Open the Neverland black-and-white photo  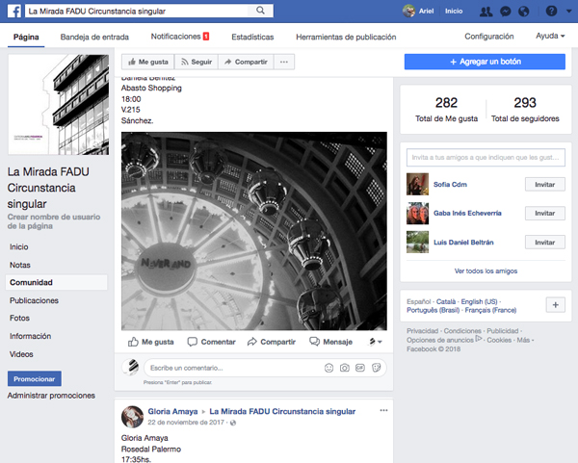click(254, 231)
